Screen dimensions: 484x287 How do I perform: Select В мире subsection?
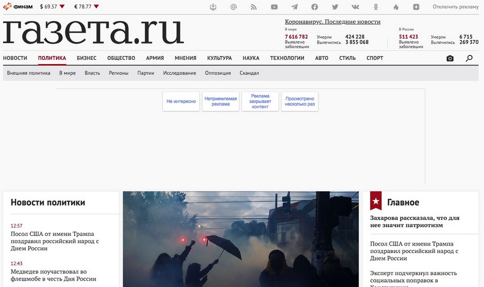(x=67, y=73)
